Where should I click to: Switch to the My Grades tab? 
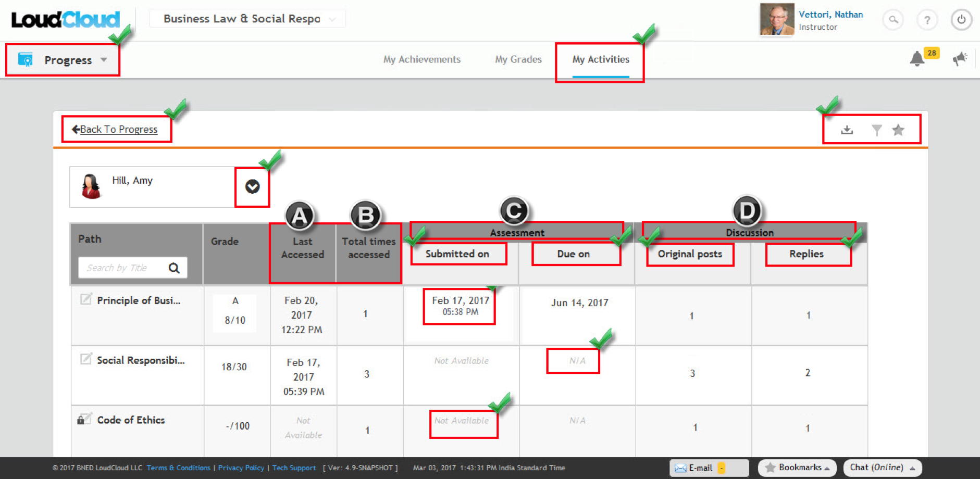click(x=518, y=59)
